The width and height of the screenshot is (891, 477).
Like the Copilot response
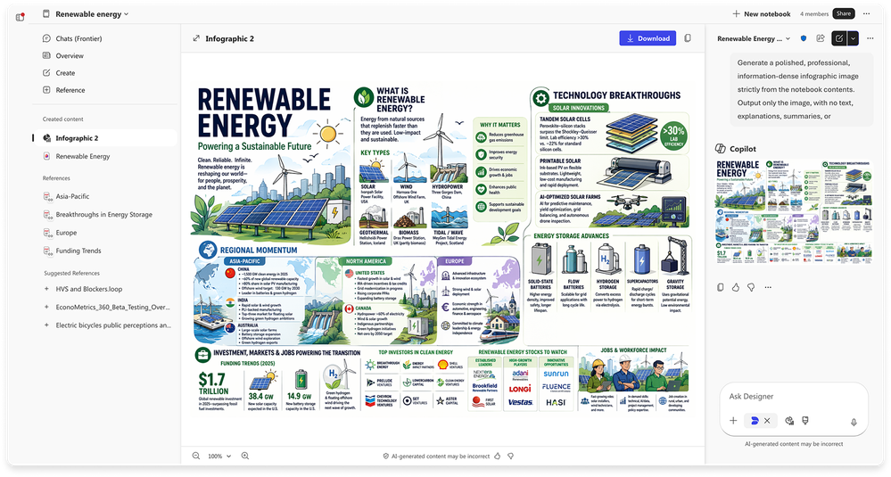(736, 287)
